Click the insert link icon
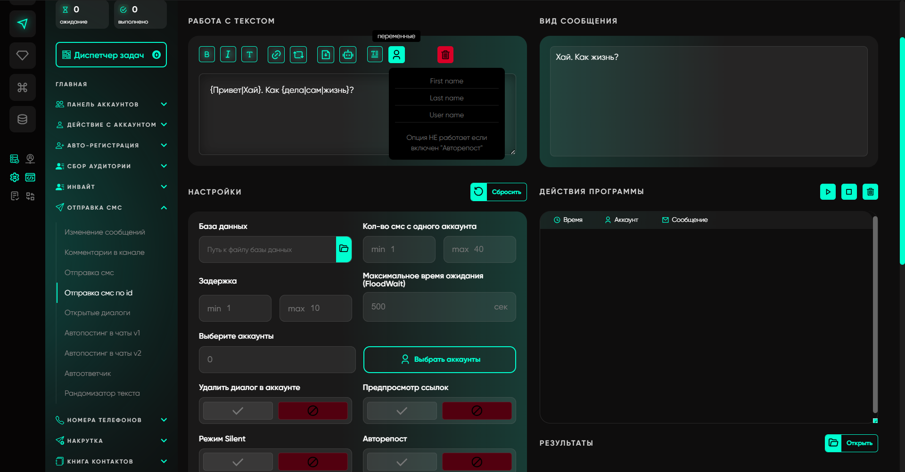The height and width of the screenshot is (472, 905). [x=276, y=55]
